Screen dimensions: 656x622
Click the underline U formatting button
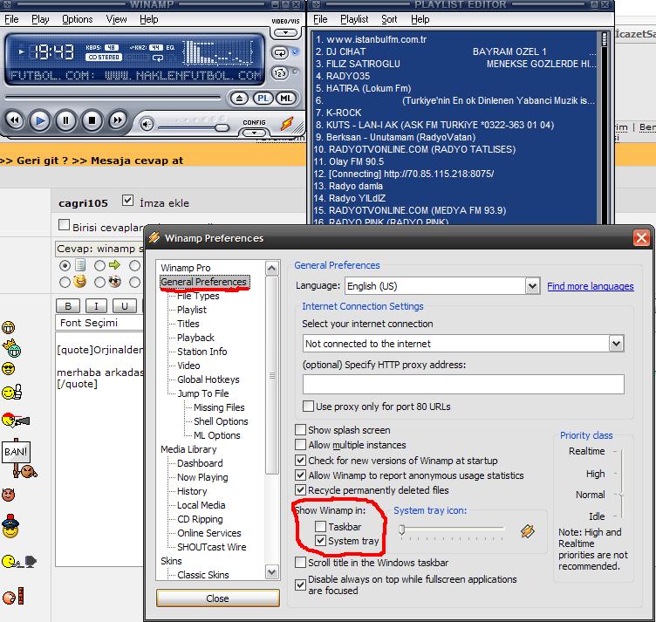tap(124, 306)
